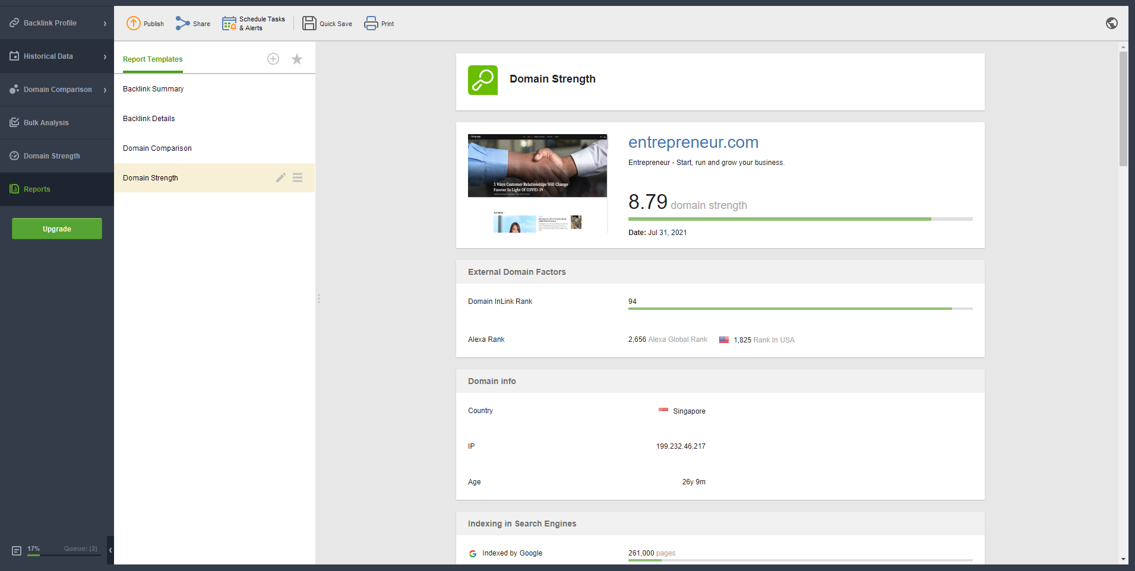The height and width of the screenshot is (571, 1135).
Task: Click the Indexed by Google pages bar
Action: point(801,560)
